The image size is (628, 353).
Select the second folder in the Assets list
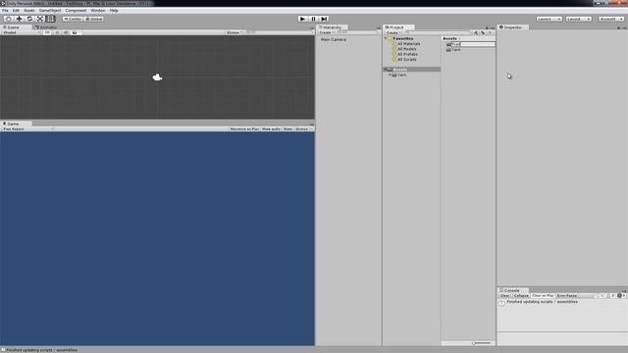click(x=453, y=50)
